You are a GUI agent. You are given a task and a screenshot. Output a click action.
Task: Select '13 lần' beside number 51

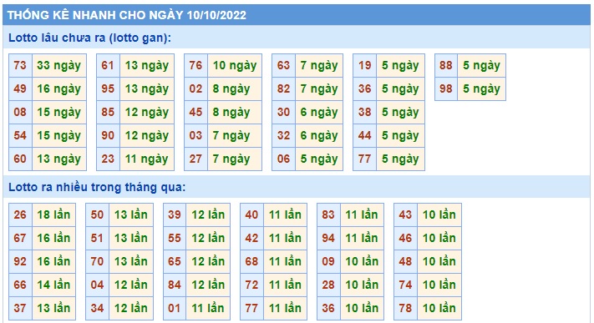[x=131, y=239]
